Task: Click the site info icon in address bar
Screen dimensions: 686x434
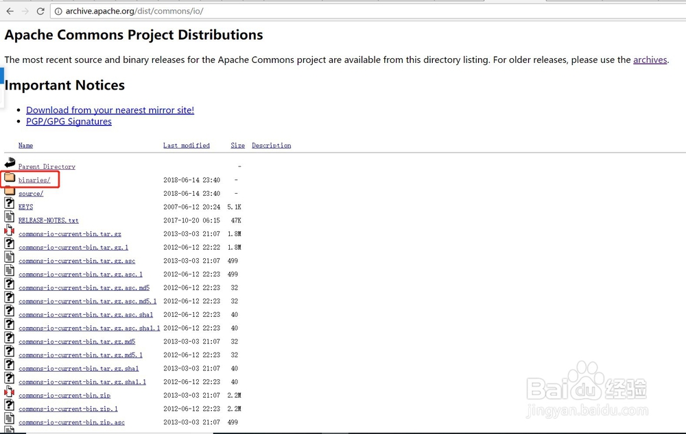Action: 58,12
